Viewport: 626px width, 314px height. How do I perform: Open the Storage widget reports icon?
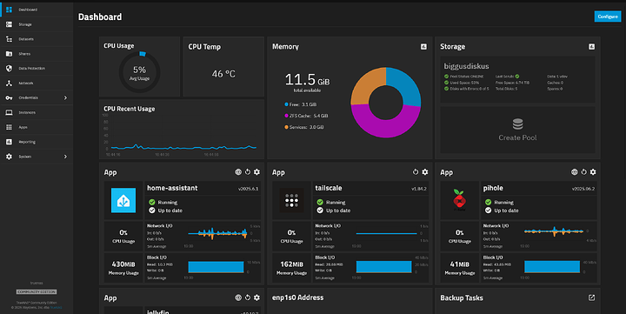click(592, 47)
